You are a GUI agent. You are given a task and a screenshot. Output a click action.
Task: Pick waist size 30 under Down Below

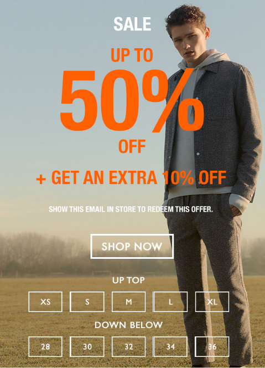tap(87, 346)
